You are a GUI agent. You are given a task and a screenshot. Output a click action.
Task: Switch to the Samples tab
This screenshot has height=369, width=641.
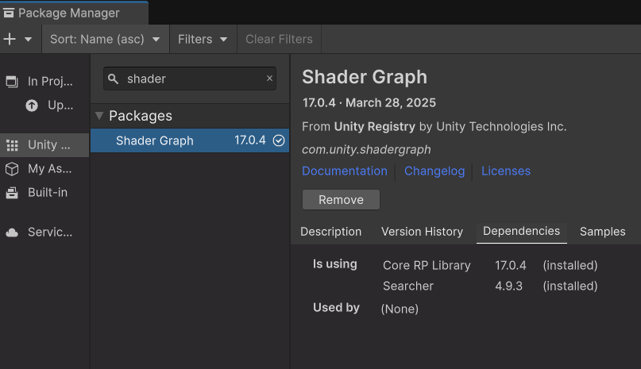603,232
